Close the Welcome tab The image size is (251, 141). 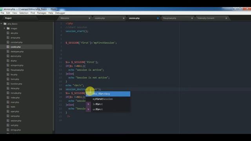89,18
